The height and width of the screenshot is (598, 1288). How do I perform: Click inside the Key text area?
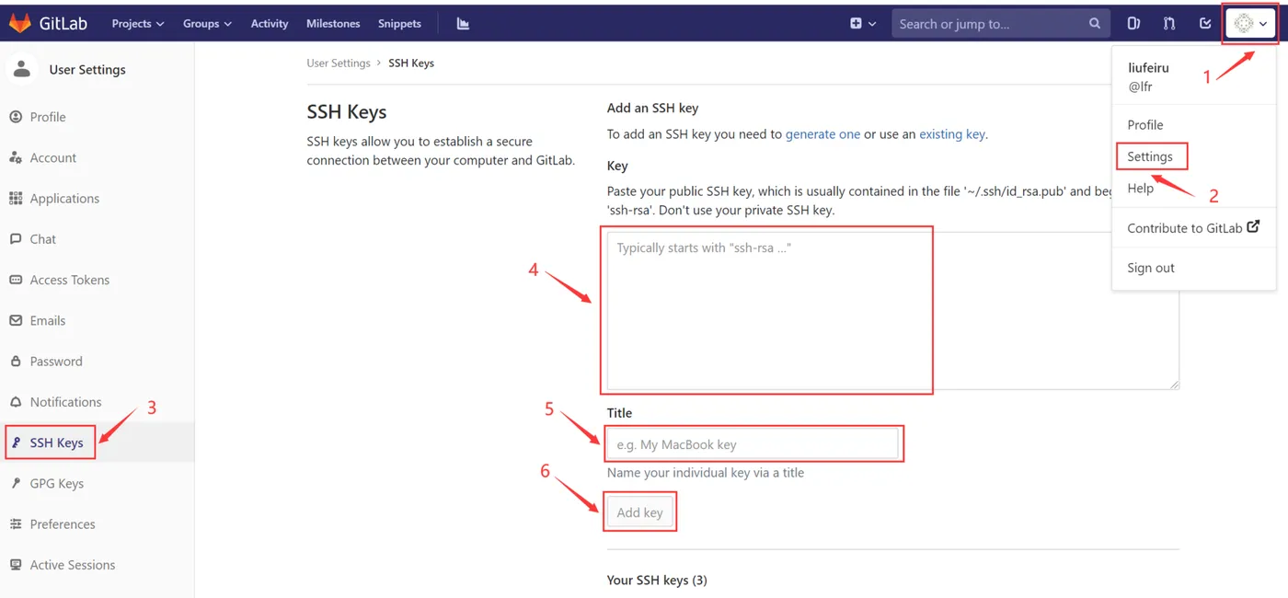(892, 310)
